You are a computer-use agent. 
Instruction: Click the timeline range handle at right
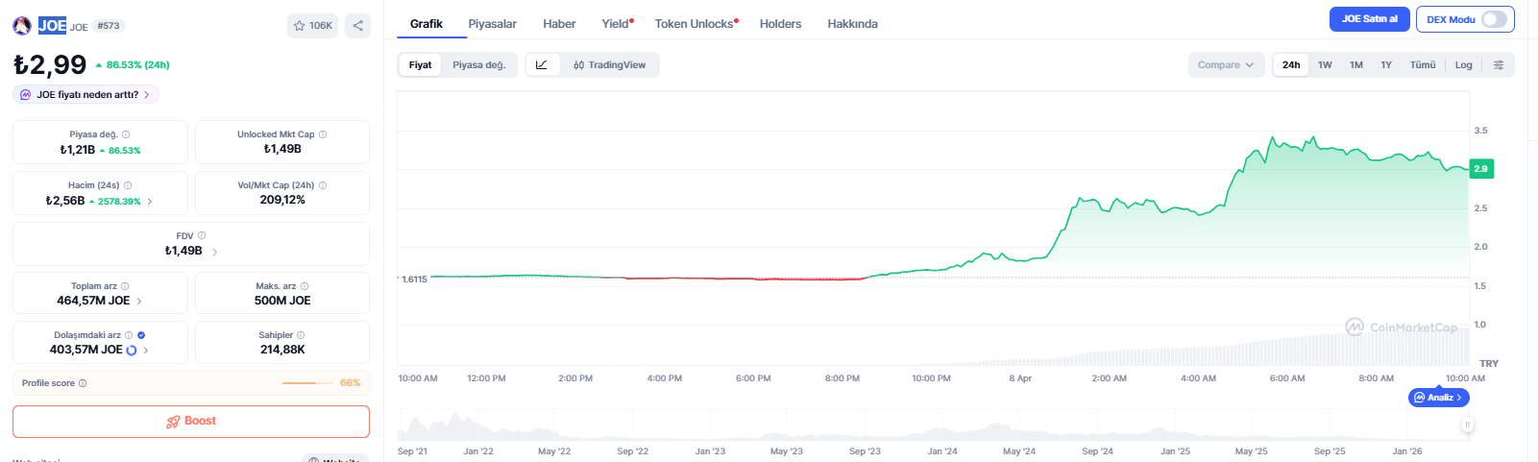1468,425
